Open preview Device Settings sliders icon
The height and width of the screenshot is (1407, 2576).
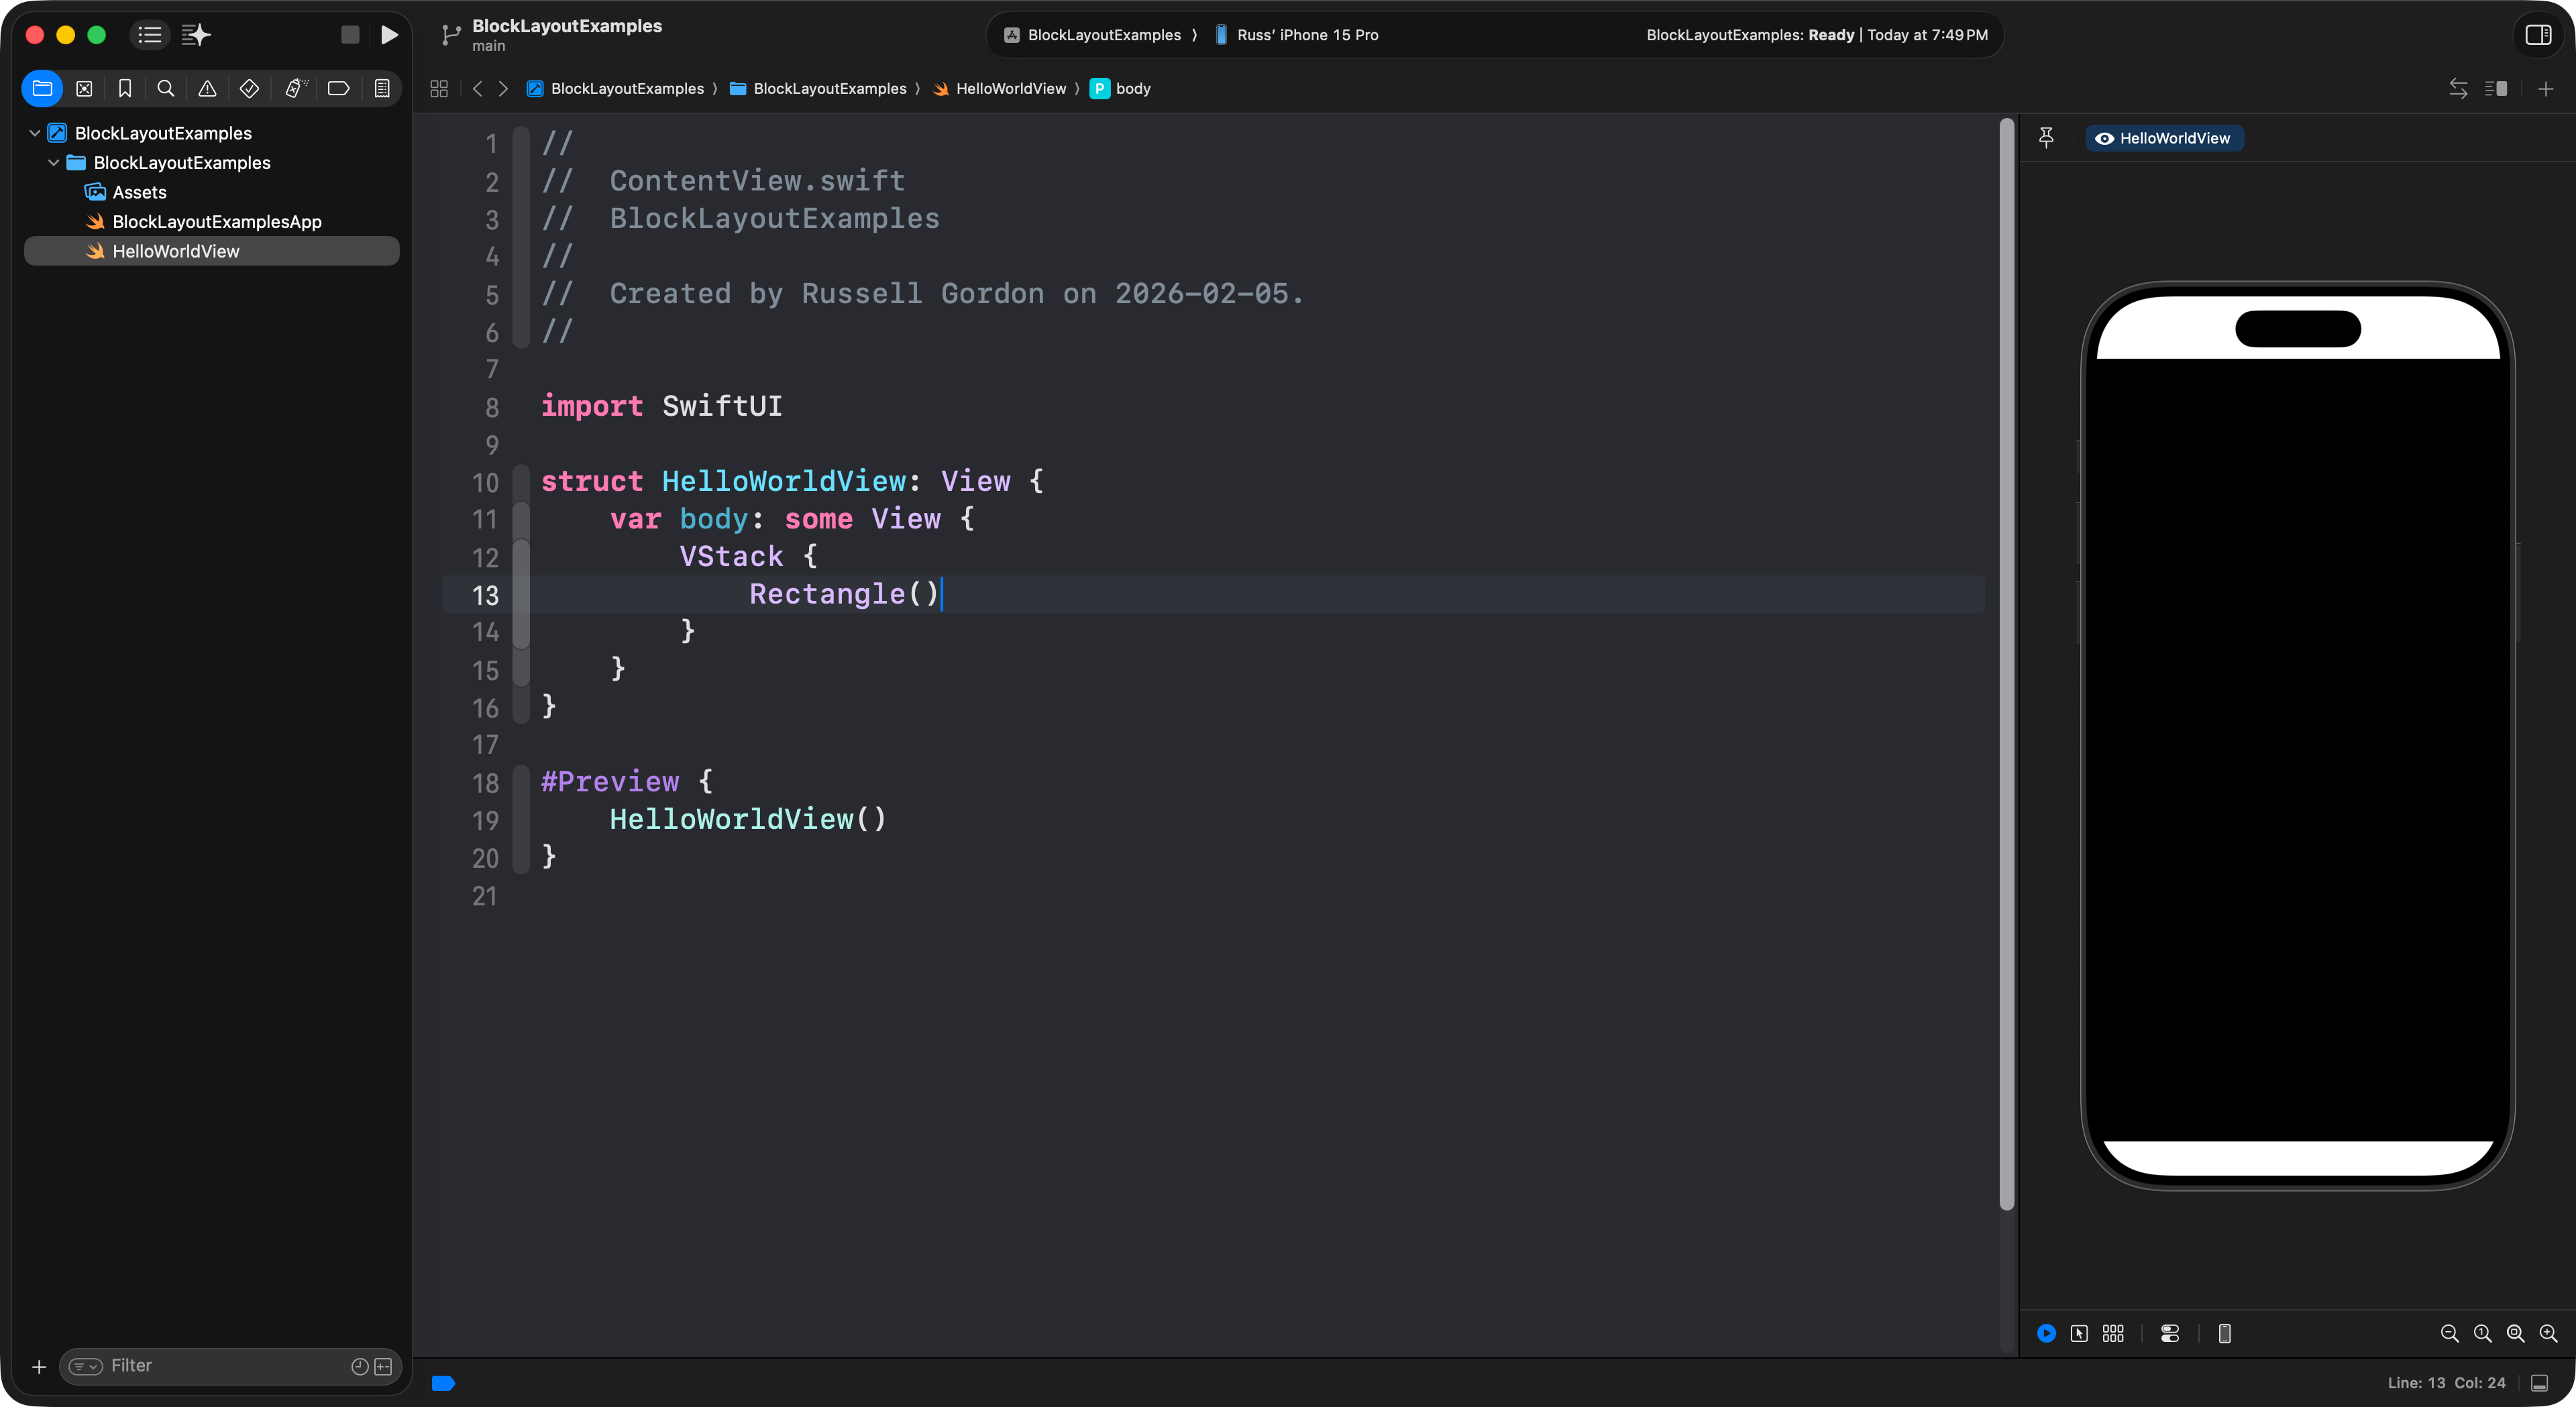2170,1333
